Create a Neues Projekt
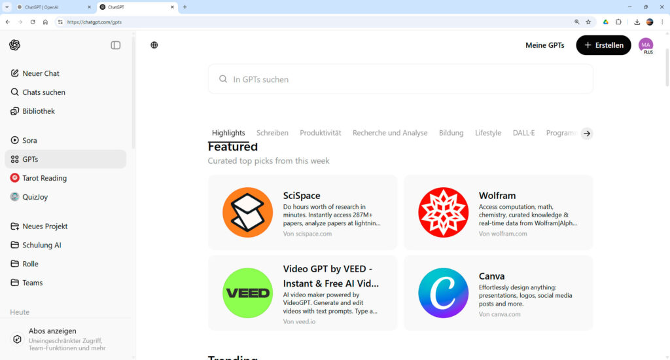Viewport: 670px width, 360px height. (x=65, y=226)
